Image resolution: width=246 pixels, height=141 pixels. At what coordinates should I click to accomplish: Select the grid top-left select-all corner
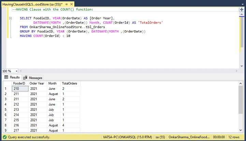(x=8, y=83)
